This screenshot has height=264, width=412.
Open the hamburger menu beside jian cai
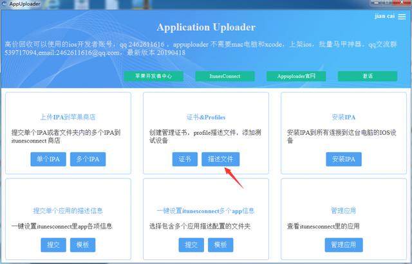[x=402, y=17]
